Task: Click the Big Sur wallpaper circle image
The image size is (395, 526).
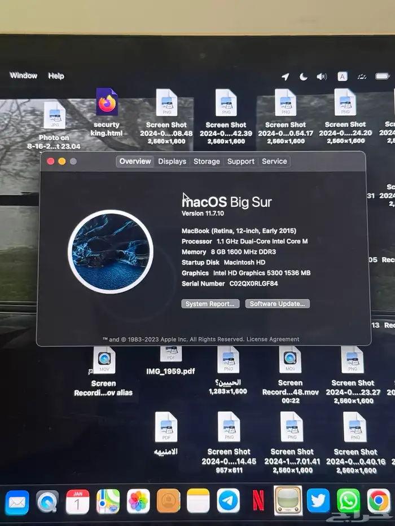Action: point(111,251)
